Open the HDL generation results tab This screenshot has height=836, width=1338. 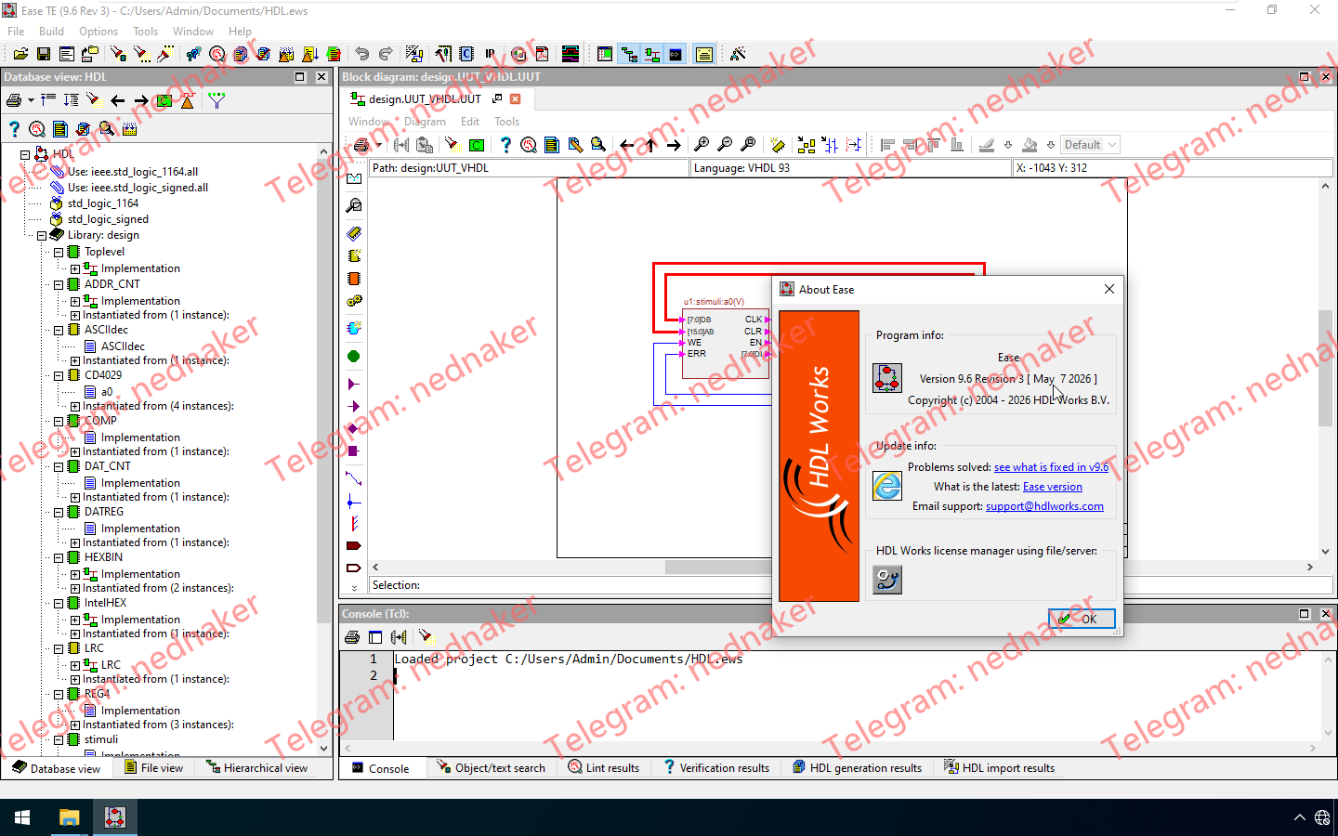coord(857,768)
